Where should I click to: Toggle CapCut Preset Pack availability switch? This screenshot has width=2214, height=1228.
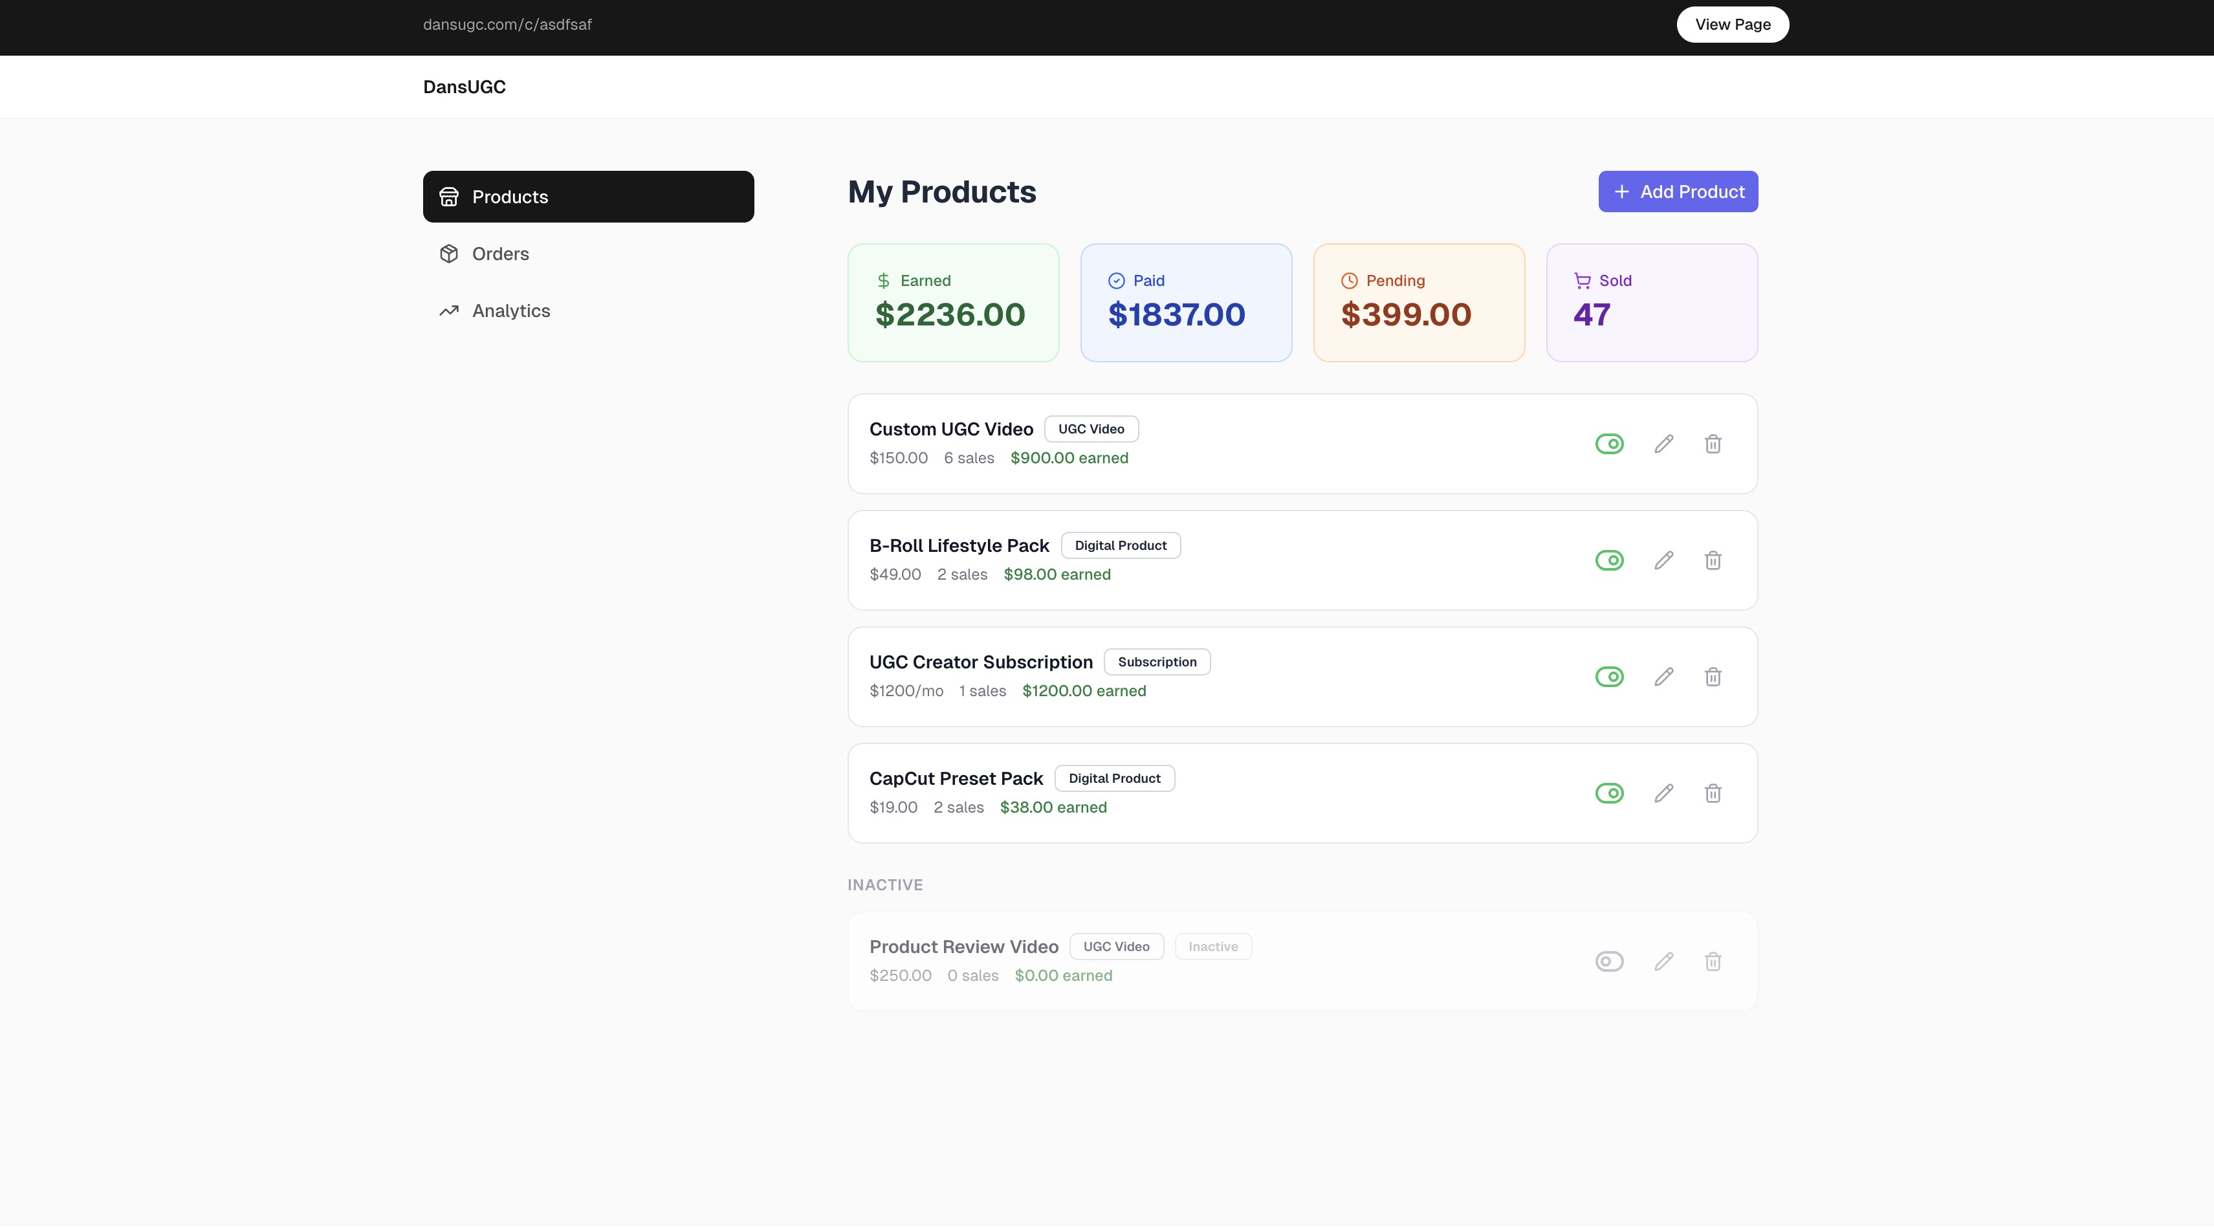point(1610,793)
